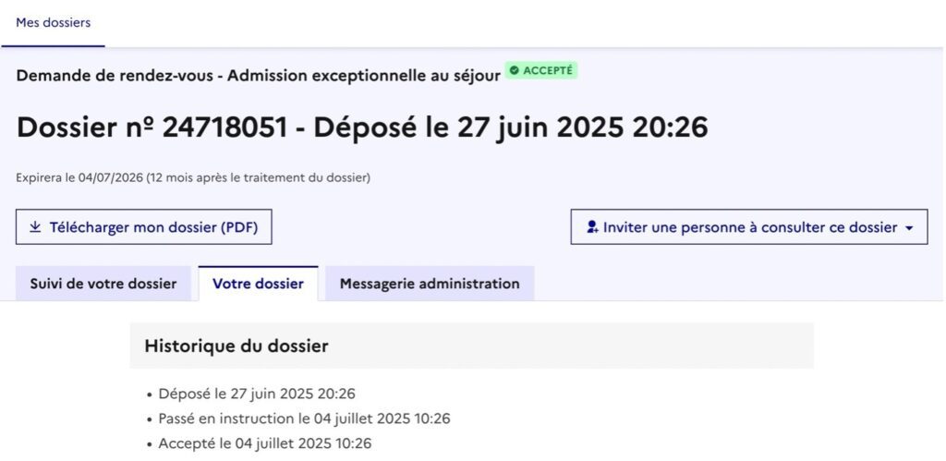The width and height of the screenshot is (946, 461).
Task: Open Messagerie administration tab
Action: point(430,284)
